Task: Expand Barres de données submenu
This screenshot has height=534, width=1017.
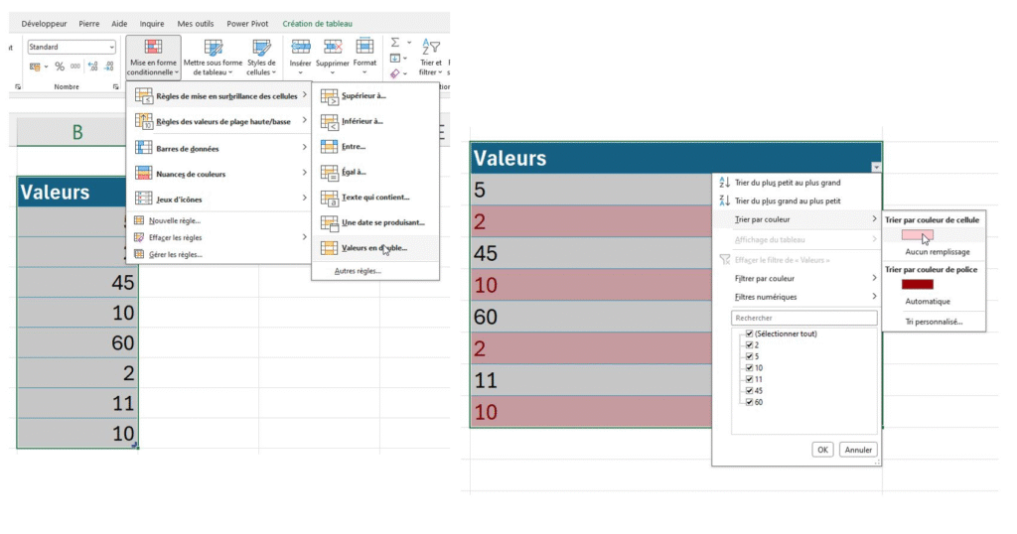Action: coord(219,149)
